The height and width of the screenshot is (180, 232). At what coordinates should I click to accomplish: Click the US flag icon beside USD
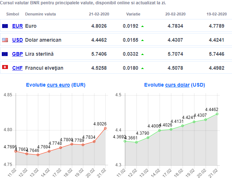point(5,40)
